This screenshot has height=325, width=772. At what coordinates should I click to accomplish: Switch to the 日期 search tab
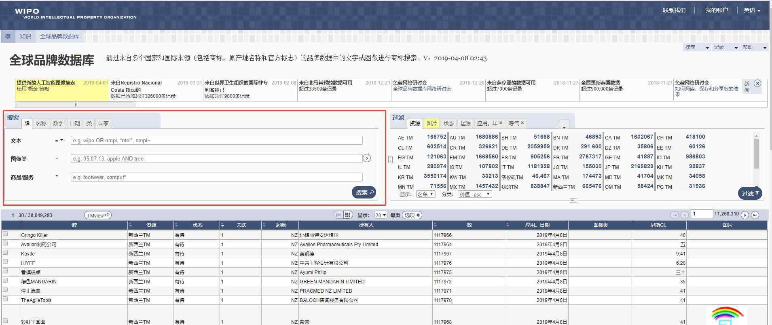75,123
